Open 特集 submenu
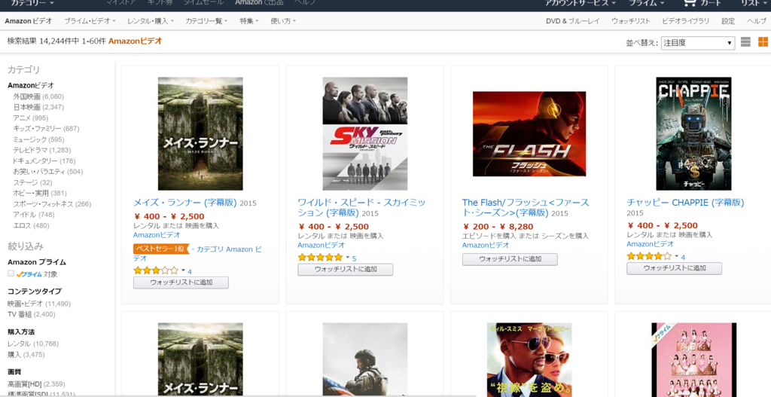 tap(249, 21)
